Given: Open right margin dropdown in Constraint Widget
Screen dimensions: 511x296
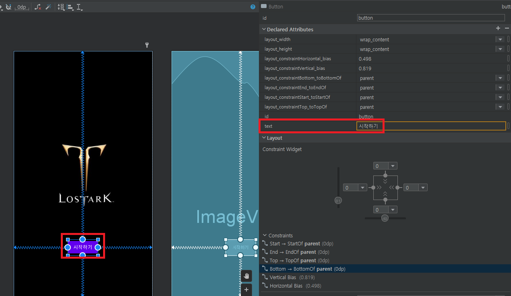Looking at the screenshot, I should (423, 188).
